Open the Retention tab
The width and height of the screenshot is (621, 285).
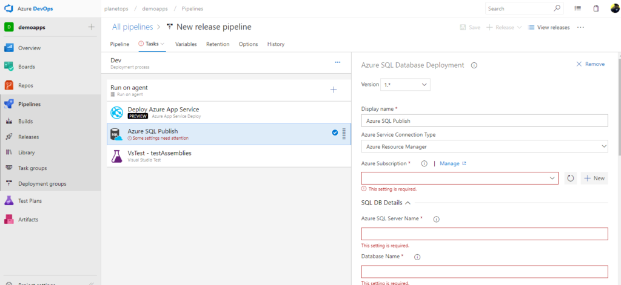pyautogui.click(x=218, y=44)
